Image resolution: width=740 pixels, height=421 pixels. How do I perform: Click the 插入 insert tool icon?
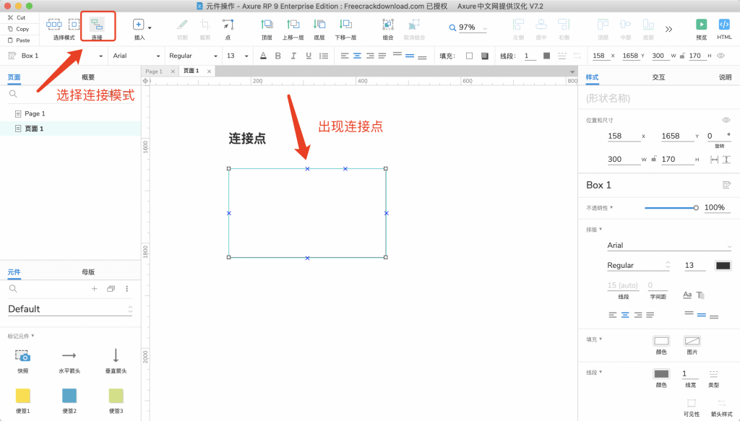[139, 25]
